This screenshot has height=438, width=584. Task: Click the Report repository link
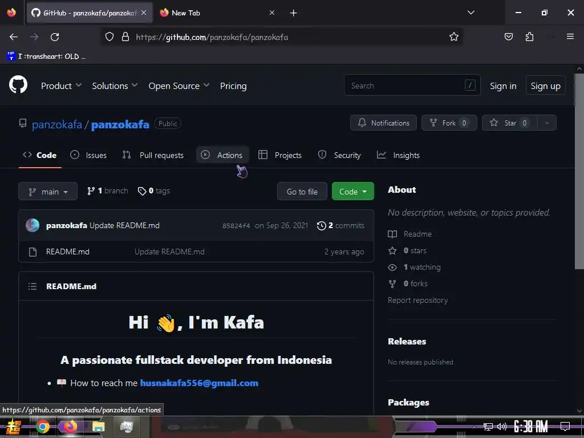[x=417, y=300]
